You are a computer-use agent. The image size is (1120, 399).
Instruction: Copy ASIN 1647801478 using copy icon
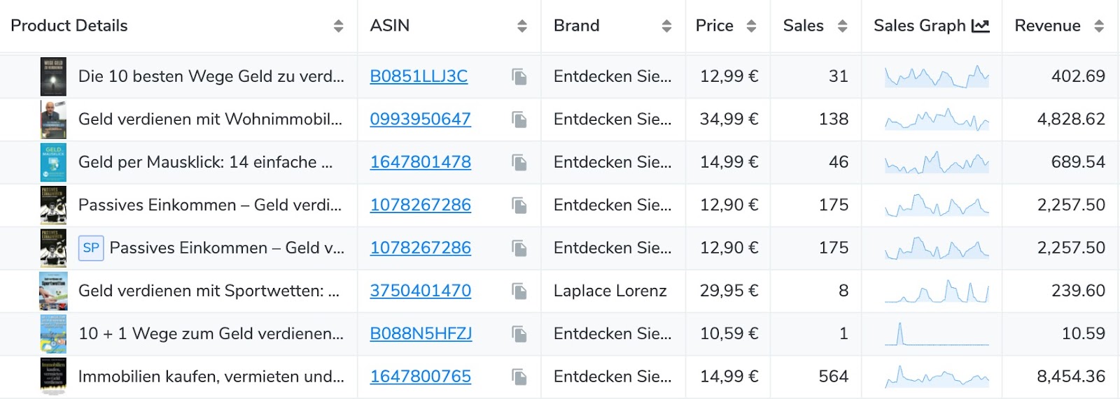(x=519, y=162)
